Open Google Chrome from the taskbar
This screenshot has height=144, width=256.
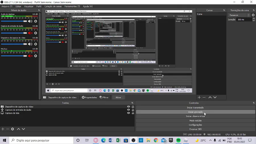[x=156, y=140]
